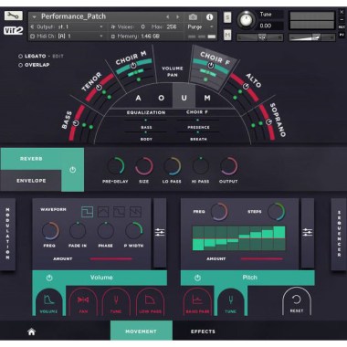This screenshot has width=347, height=347.
Task: Click the Vir2 logo
Action: 13,30
